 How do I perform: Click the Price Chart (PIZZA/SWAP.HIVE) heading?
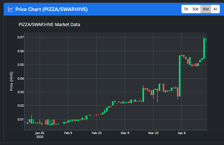click(x=52, y=9)
